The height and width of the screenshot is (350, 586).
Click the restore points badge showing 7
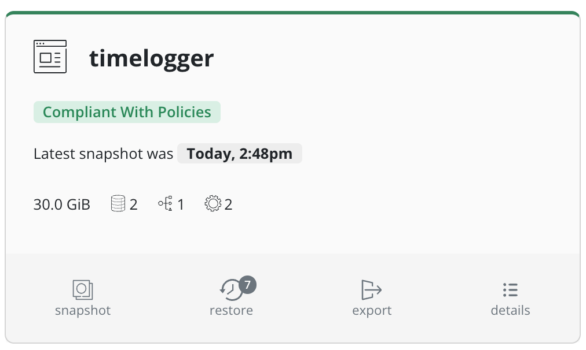point(247,284)
